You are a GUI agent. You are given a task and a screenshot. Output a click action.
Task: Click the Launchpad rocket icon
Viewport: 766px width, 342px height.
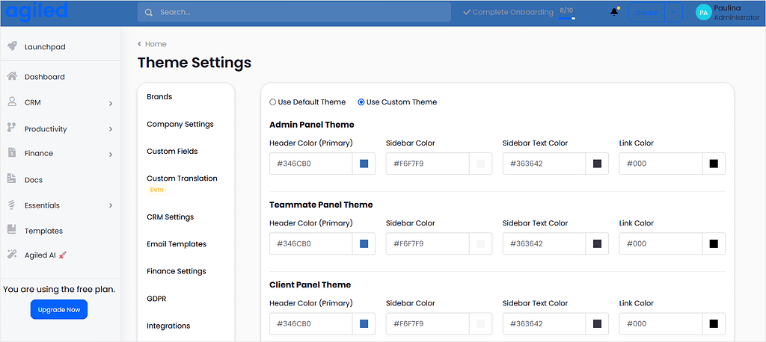(12, 46)
